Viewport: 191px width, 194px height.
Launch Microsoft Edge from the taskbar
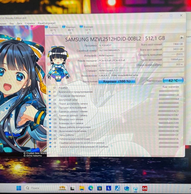pyautogui.click(x=91, y=188)
